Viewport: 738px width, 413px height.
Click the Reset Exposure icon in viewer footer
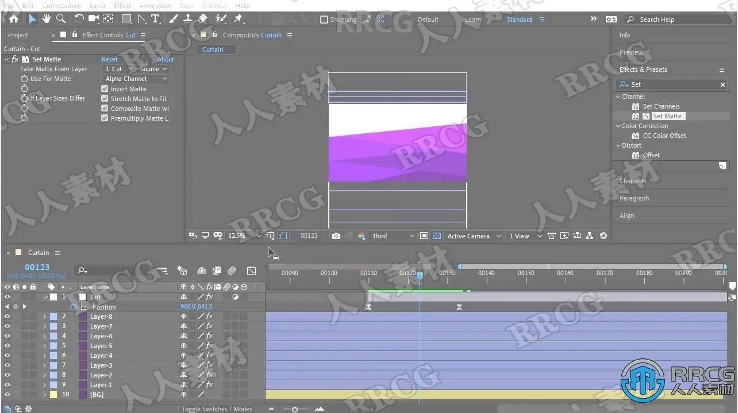point(603,236)
